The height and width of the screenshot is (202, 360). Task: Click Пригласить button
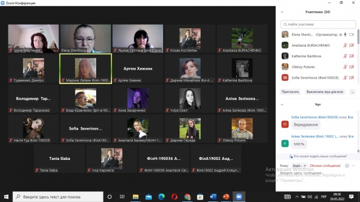[290, 92]
